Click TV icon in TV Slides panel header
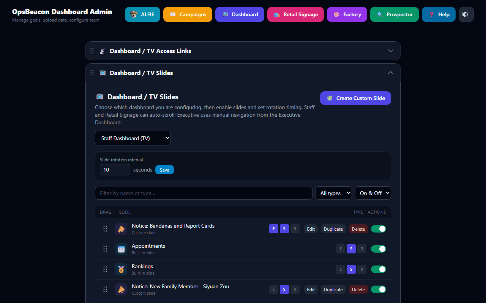The image size is (486, 303). pyautogui.click(x=103, y=73)
